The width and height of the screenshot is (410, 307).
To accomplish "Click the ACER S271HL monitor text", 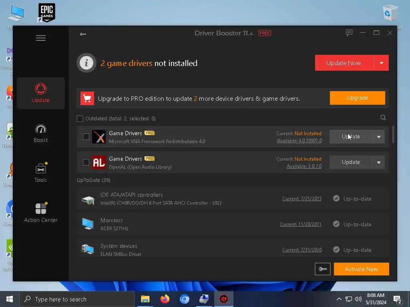I will (x=115, y=228).
